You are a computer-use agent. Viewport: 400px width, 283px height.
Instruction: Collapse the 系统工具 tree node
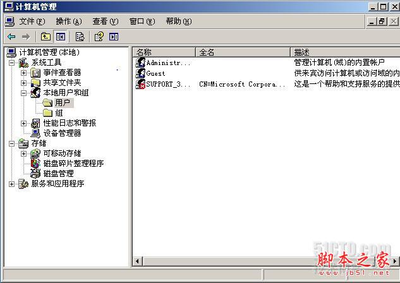click(11, 63)
